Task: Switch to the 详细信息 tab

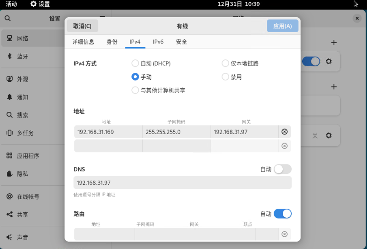Action: (83, 42)
